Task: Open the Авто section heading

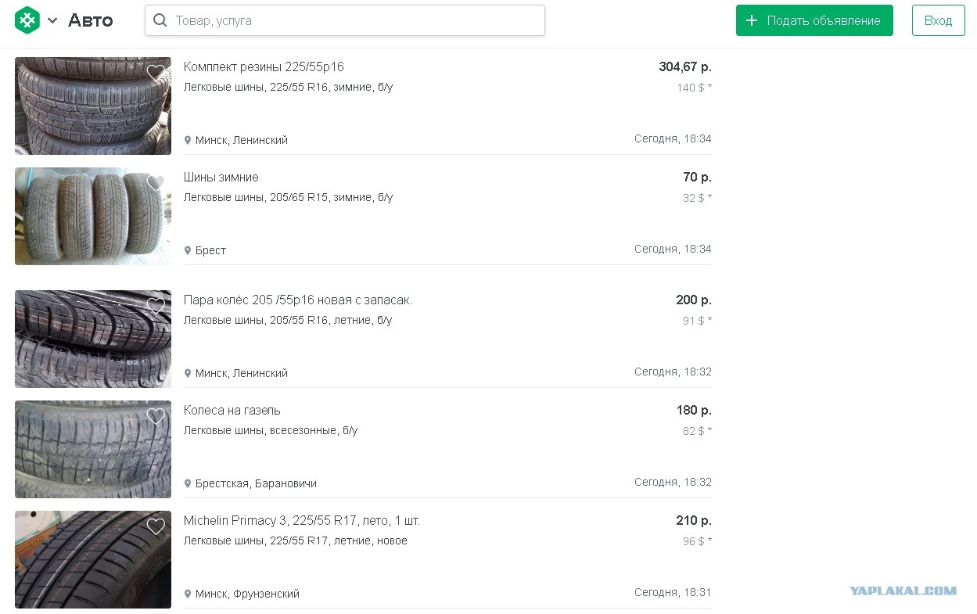Action: 90,20
